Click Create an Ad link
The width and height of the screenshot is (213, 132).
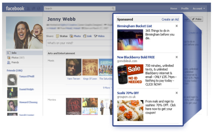(x=170, y=19)
